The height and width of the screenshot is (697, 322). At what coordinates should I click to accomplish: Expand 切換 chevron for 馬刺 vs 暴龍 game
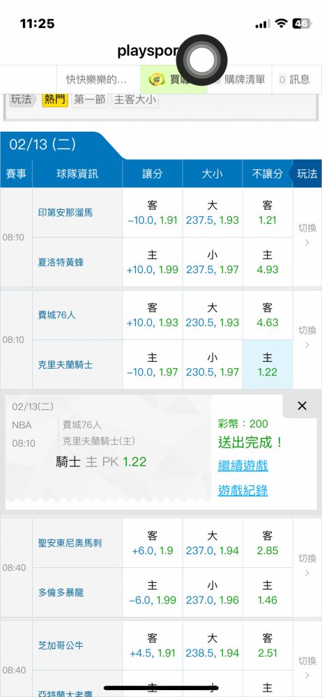pyautogui.click(x=307, y=565)
